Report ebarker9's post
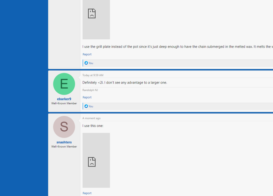The image size is (273, 196). pos(87,97)
